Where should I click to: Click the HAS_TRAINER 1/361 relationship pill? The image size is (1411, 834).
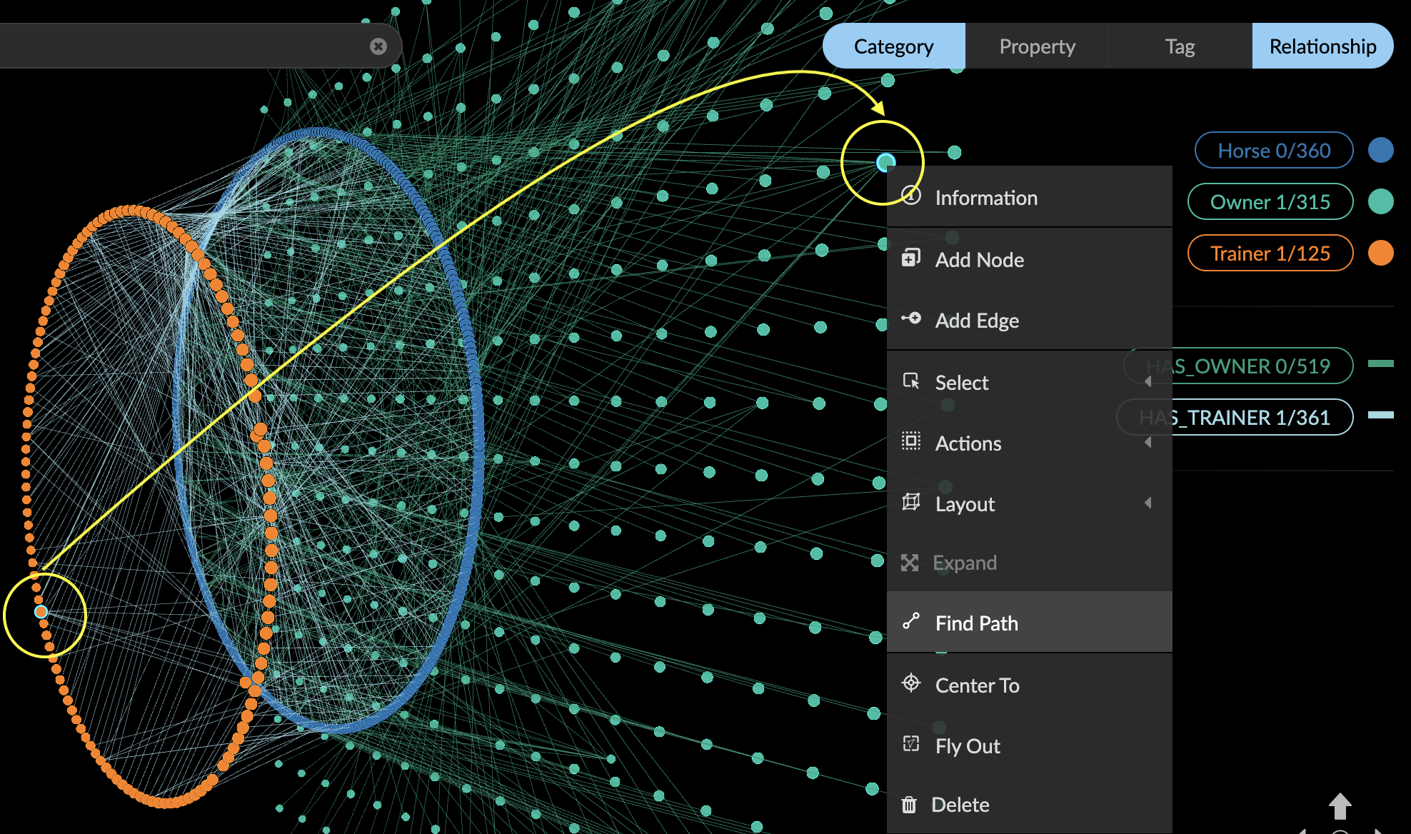pyautogui.click(x=1262, y=417)
